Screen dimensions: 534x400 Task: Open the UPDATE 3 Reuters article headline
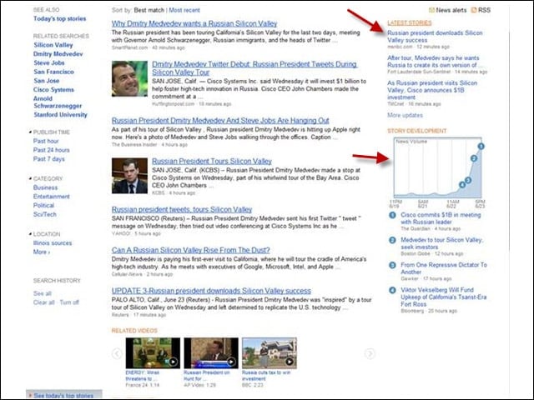click(x=211, y=291)
